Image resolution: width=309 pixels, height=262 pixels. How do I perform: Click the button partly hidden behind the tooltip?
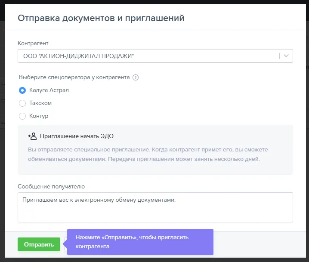tap(66, 244)
